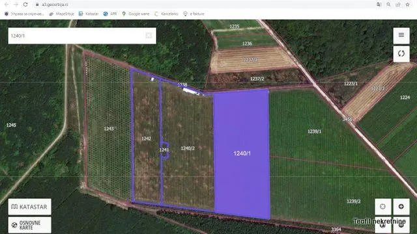417x234 pixels.
Task: Reload the browser page
Action: coord(25,5)
